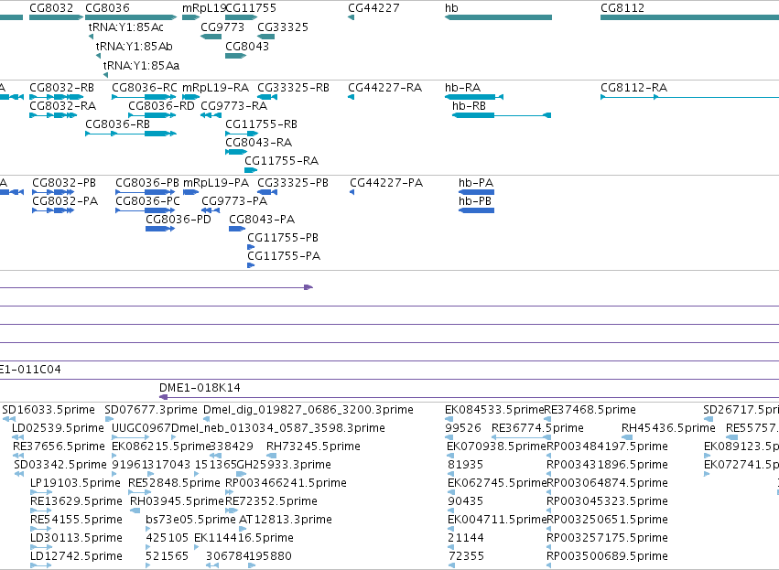Select the CG8036-RD transcript
Viewport: 779px width, 570px height.
(152, 115)
